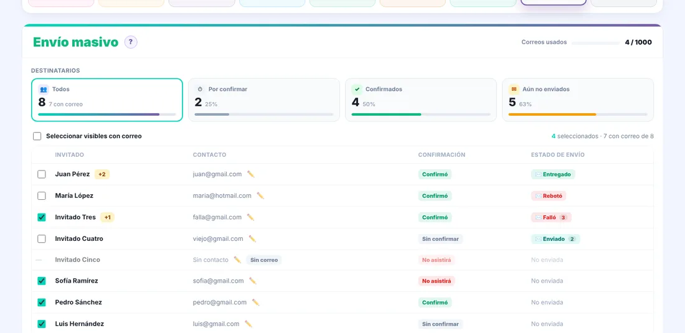Viewport: 685px width, 333px height.
Task: Click the Sin correo tag on Invitado Cinco
Action: tap(264, 260)
